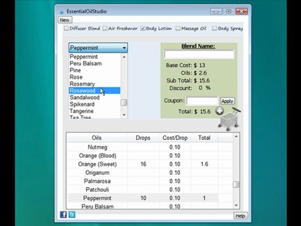The image size is (301, 226).
Task: Click the dropdown list scrollbar up arrow
Action: point(124,57)
